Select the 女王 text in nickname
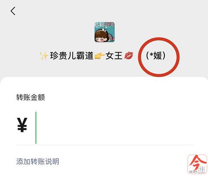 tap(114, 55)
